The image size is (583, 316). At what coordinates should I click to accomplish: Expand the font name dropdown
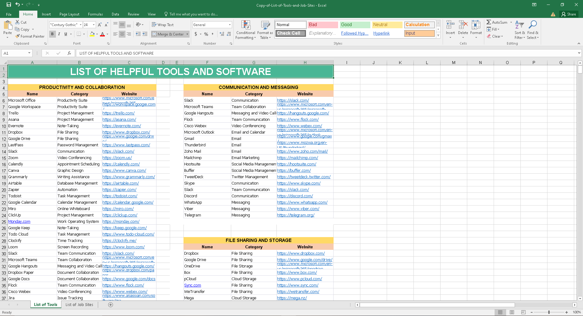click(x=81, y=25)
